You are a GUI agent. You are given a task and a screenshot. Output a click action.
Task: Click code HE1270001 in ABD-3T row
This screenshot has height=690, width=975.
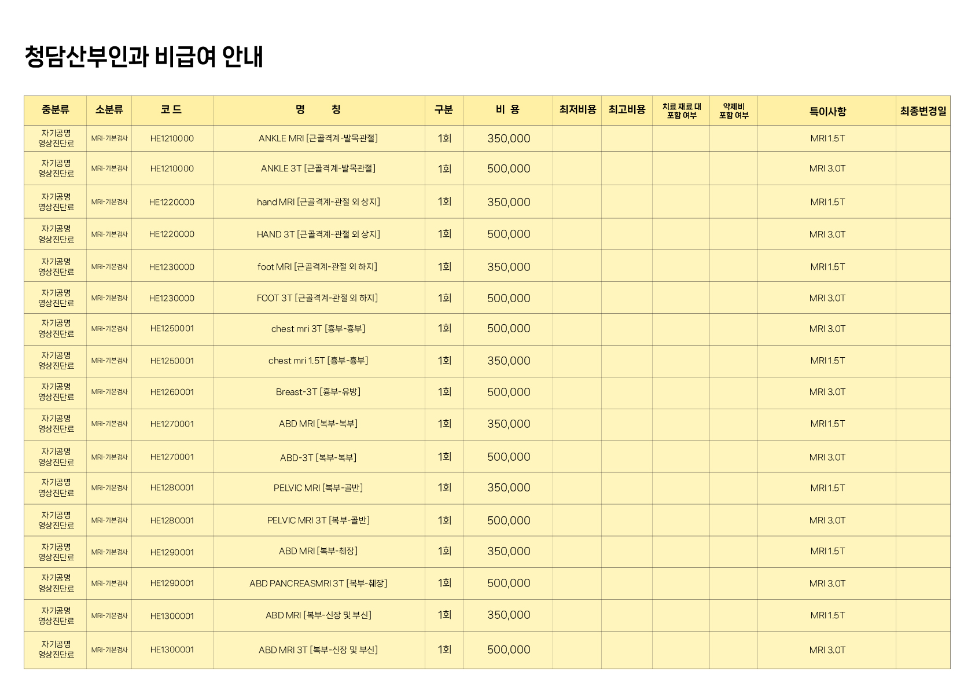pyautogui.click(x=172, y=457)
